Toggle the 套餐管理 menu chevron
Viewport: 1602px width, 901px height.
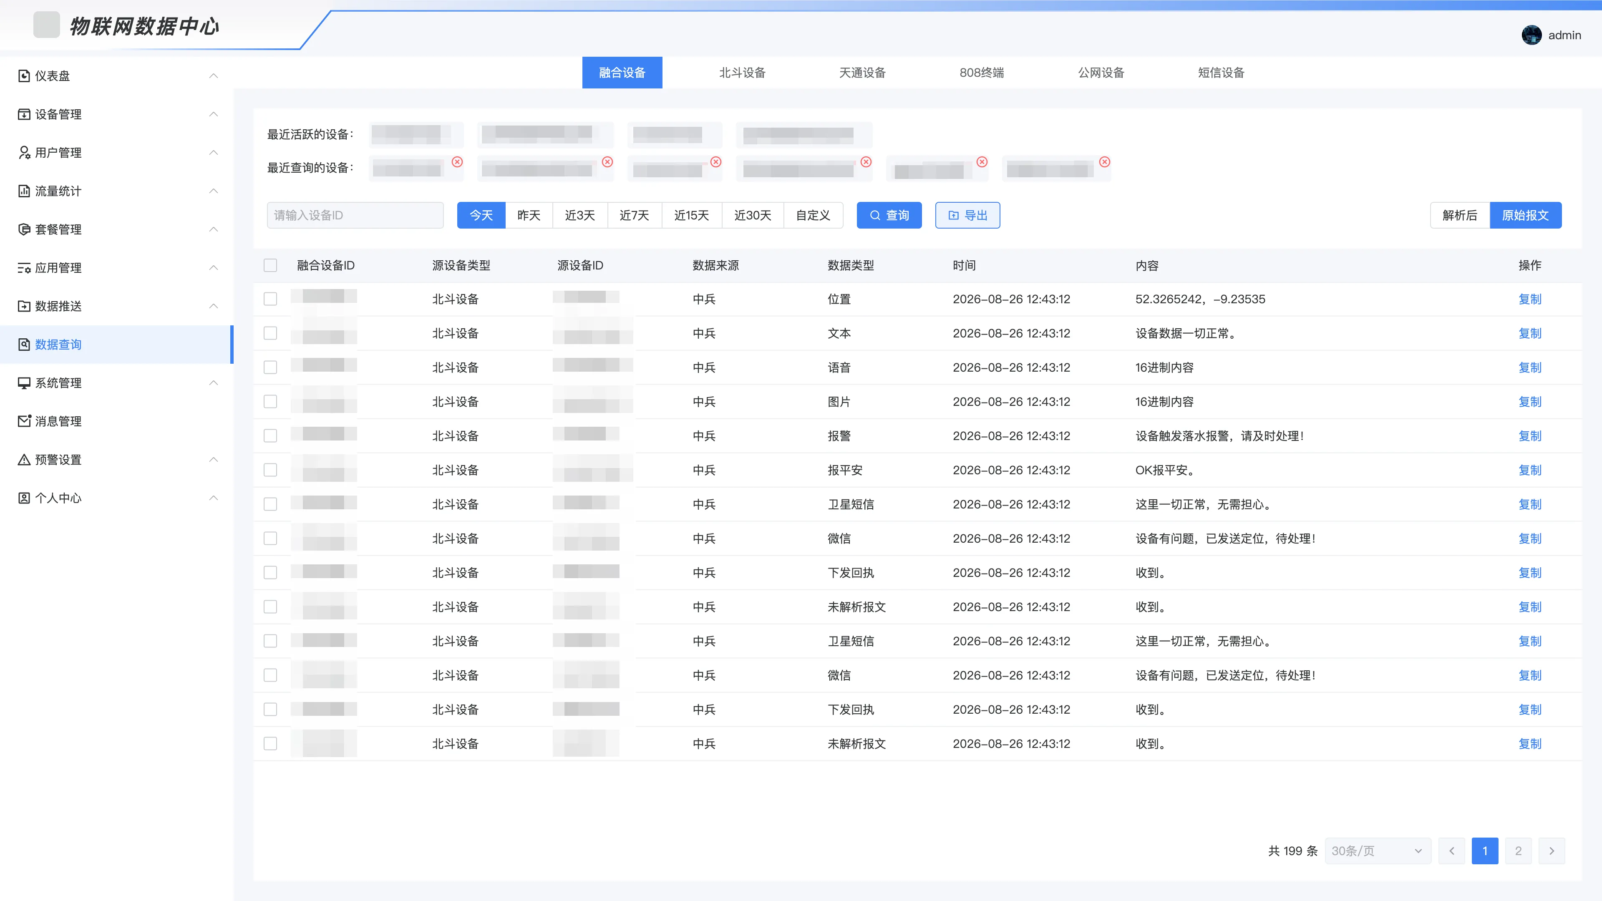pyautogui.click(x=213, y=229)
